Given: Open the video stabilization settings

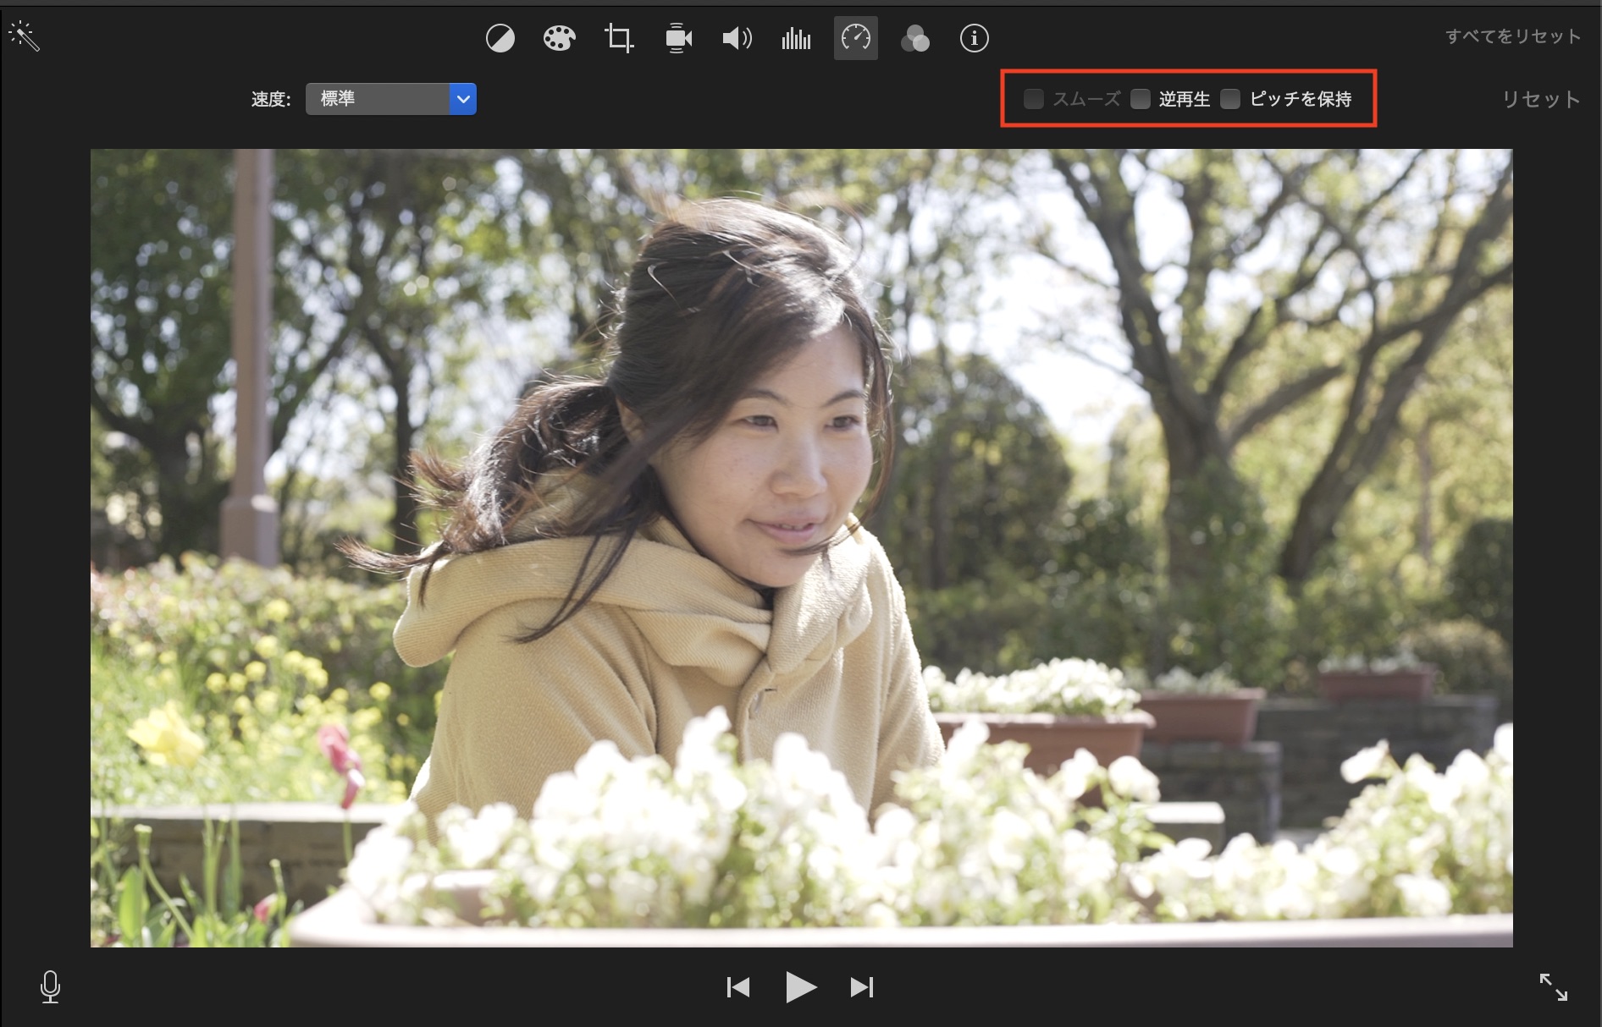Looking at the screenshot, I should (x=678, y=38).
